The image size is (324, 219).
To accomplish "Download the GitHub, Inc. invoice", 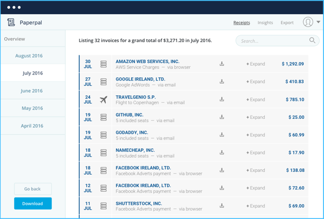I will 221,117.
